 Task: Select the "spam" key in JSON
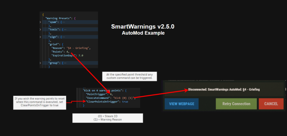(x=53, y=22)
